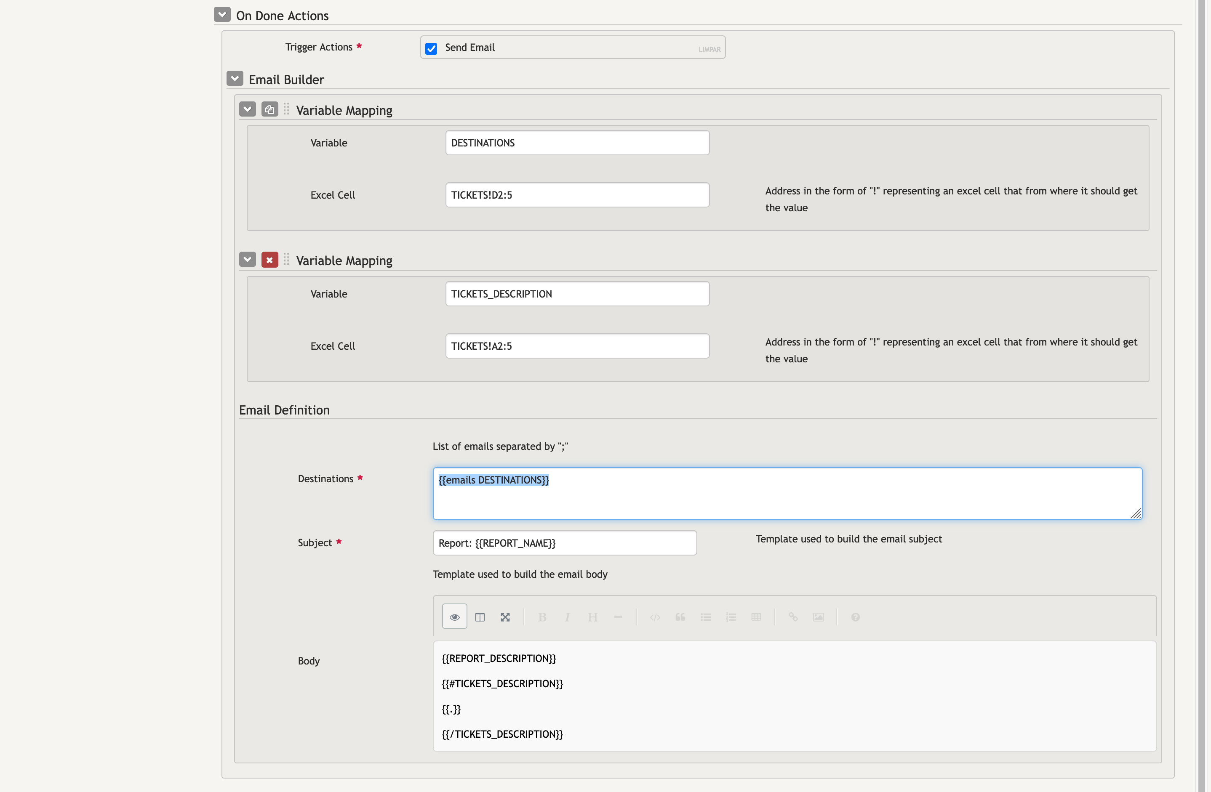1211x792 pixels.
Task: Select the {{REPORT_DESCRIPTION}} body line
Action: coord(499,658)
